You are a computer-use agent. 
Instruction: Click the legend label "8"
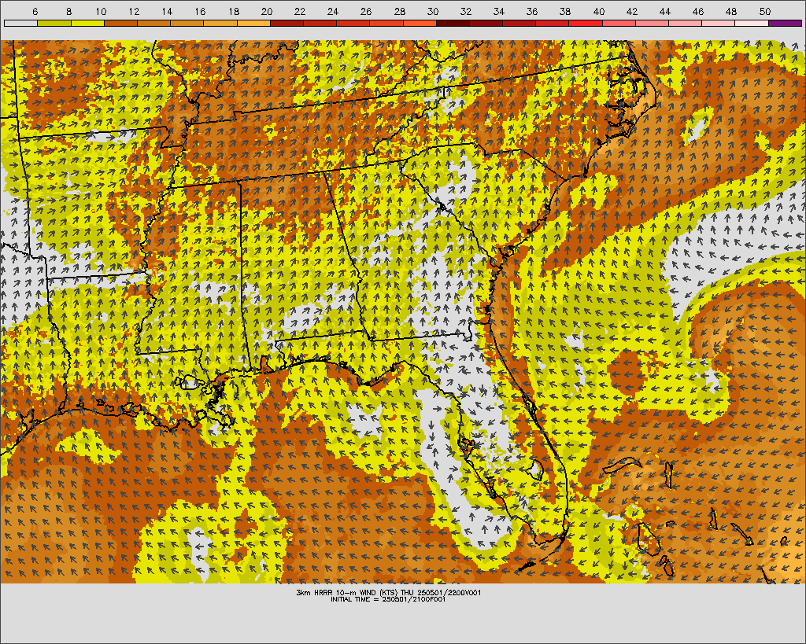point(69,11)
